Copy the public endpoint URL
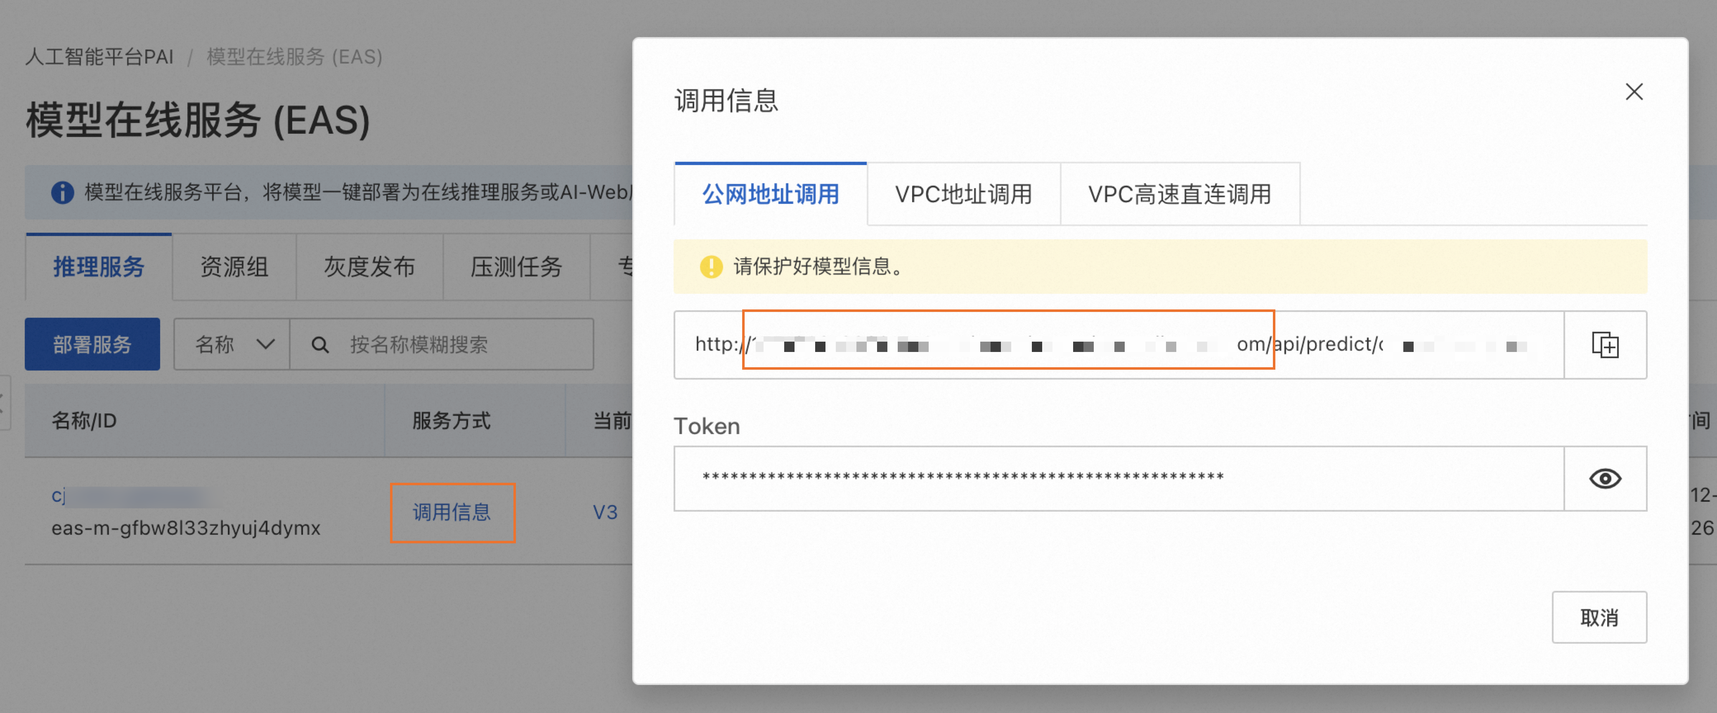The image size is (1717, 713). point(1605,345)
